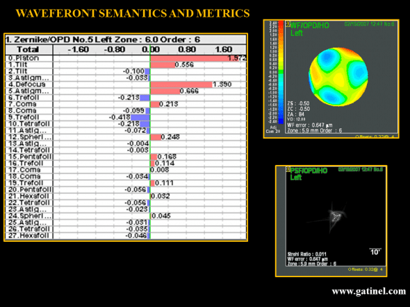Select the '17.Coma' row label
The height and width of the screenshot is (307, 410).
24,170
